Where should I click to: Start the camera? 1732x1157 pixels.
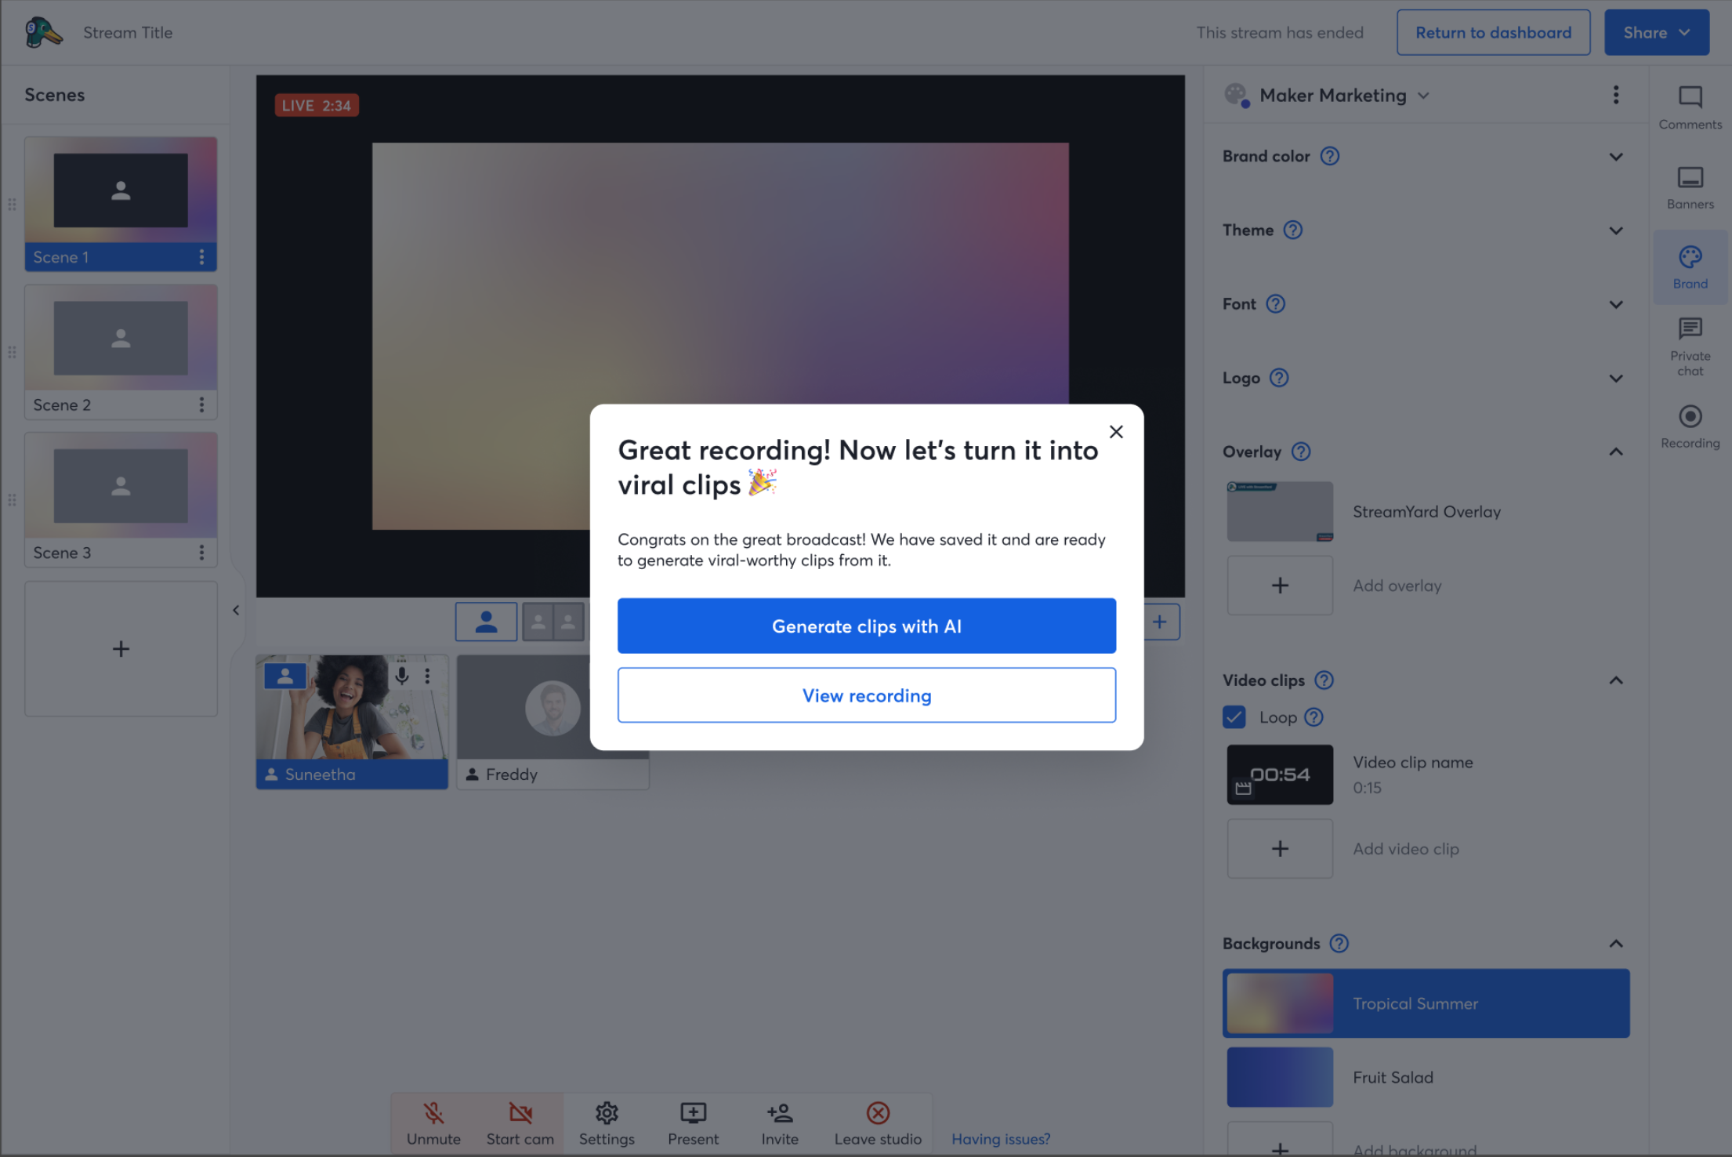click(520, 1124)
